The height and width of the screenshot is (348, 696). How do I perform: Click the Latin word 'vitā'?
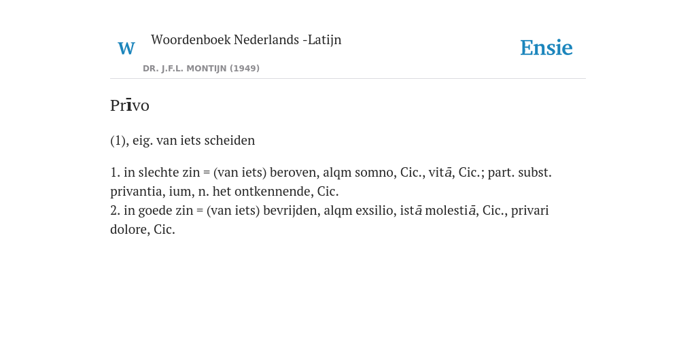coord(440,172)
